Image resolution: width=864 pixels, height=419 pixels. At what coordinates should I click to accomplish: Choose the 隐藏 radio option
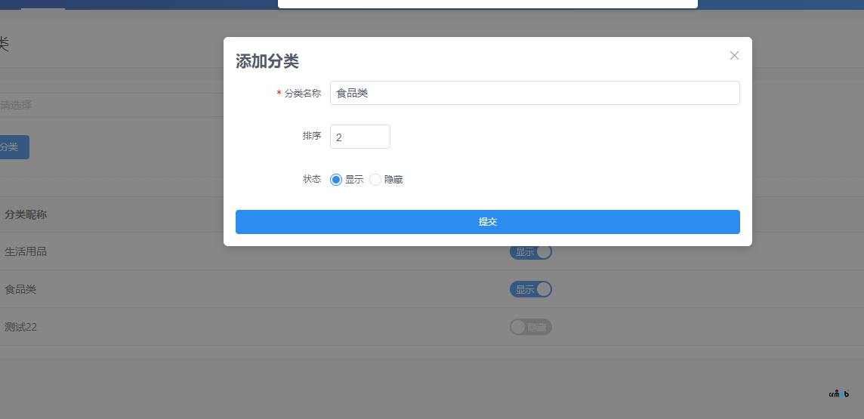pos(375,180)
